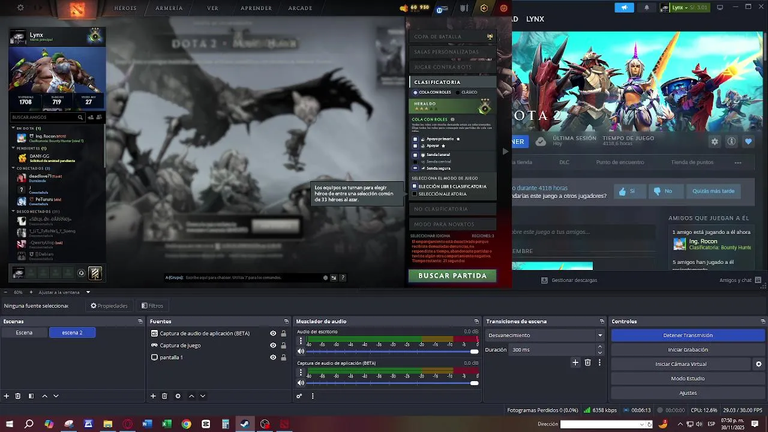Add a scene transition plus icon
768x432 pixels.
[x=575, y=362]
